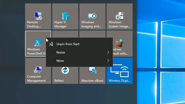
Task: Click the 'Reflect' tile label
Action: (x=59, y=81)
